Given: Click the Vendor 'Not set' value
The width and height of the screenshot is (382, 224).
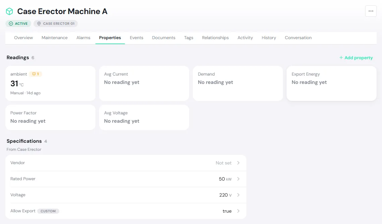Looking at the screenshot, I should pos(223,163).
